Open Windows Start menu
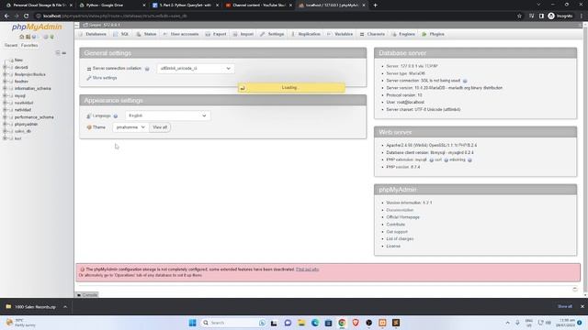Image resolution: width=588 pixels, height=330 pixels. 192,323
